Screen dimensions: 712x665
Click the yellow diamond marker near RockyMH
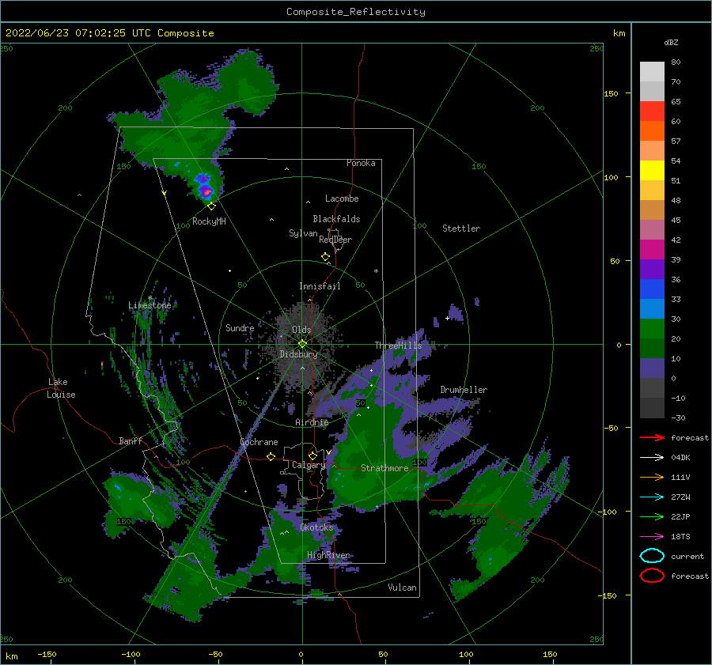point(211,206)
